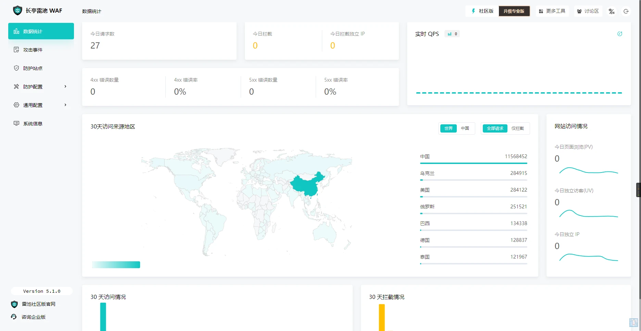
Task: Click the QPS bar chart badge icon
Action: (x=450, y=34)
